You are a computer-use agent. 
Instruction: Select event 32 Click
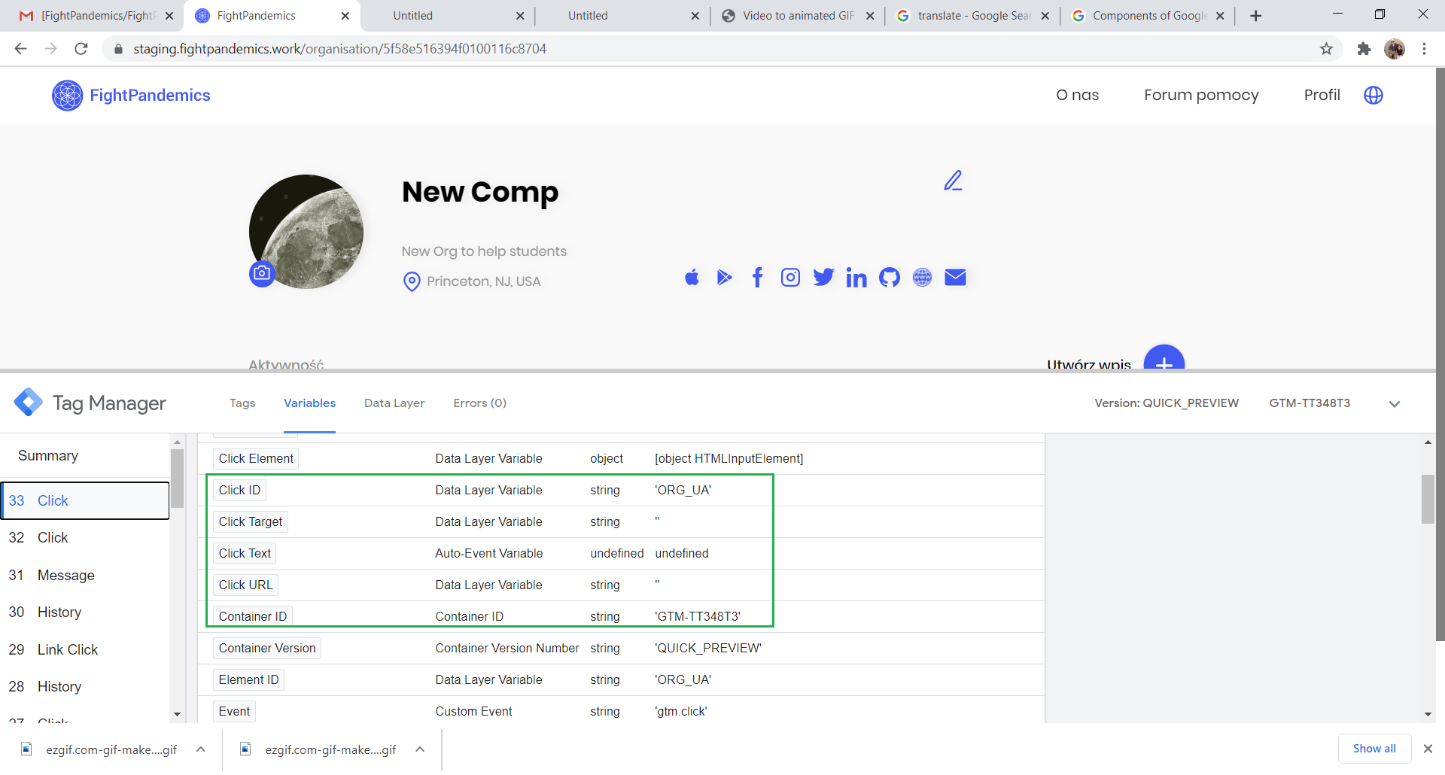coord(85,538)
